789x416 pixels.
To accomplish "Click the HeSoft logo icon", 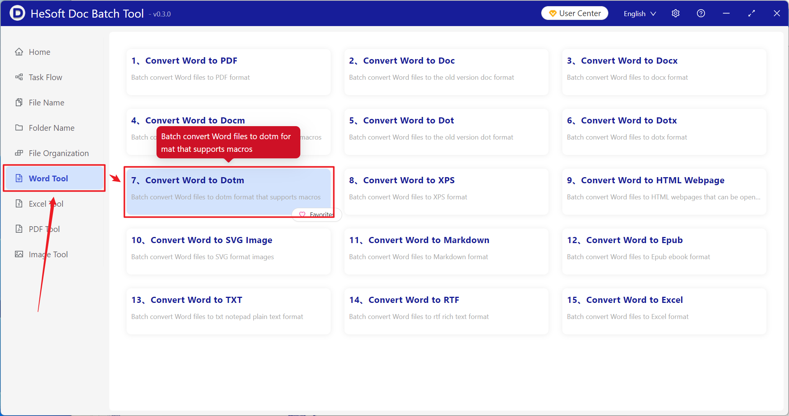I will pyautogui.click(x=17, y=13).
